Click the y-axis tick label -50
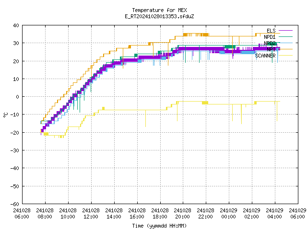Viewport: 307px width, 230px height. [x=15, y=186]
